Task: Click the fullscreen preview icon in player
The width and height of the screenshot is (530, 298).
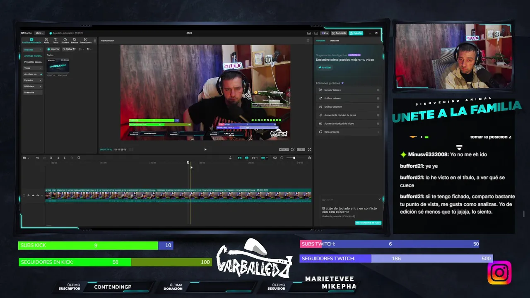Action: click(309, 149)
